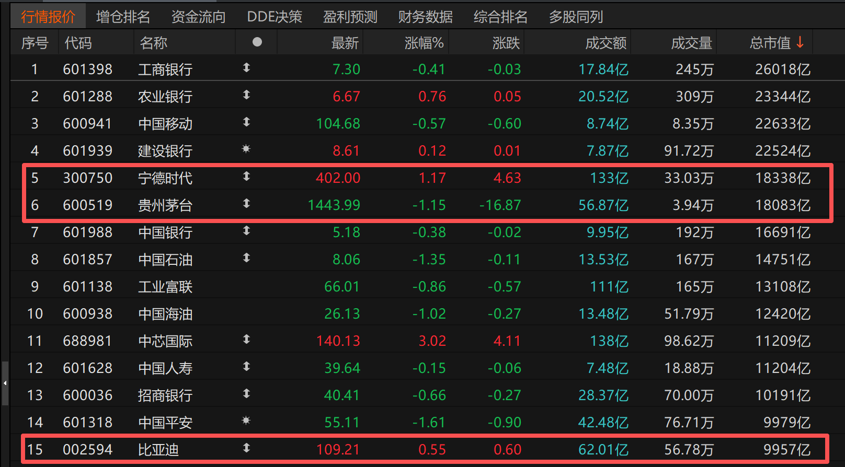Click the marker icon in the 中国人寿 row
Viewport: 845px width, 467px height.
click(246, 367)
